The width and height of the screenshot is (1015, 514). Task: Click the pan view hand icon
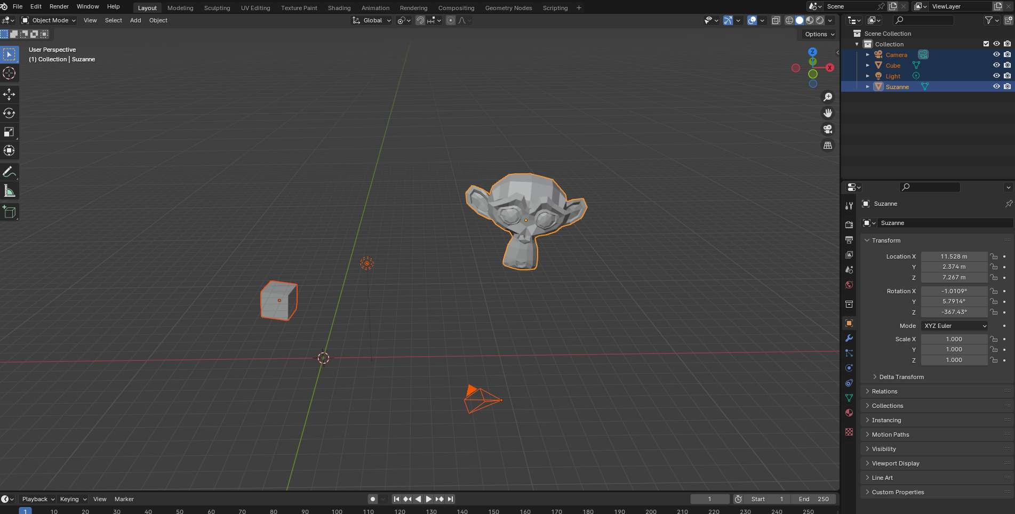[x=828, y=113]
